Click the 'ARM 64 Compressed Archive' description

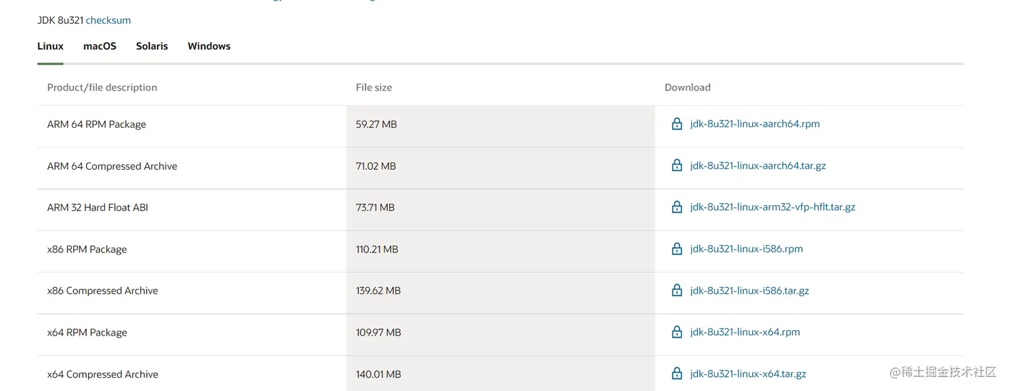tap(112, 166)
